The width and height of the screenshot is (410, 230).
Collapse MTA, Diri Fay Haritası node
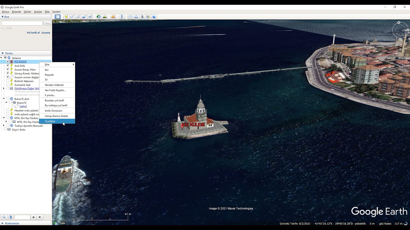(4, 118)
